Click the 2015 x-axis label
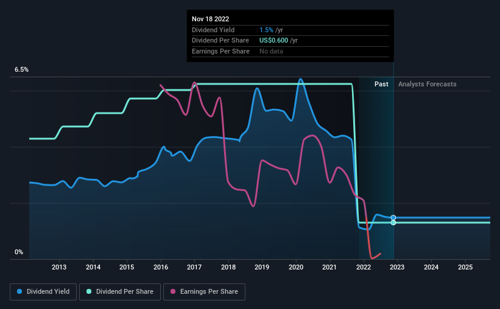 127,267
